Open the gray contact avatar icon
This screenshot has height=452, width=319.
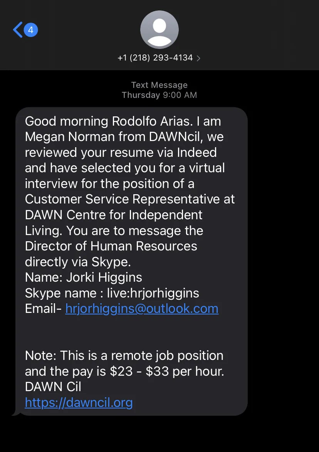(x=159, y=30)
